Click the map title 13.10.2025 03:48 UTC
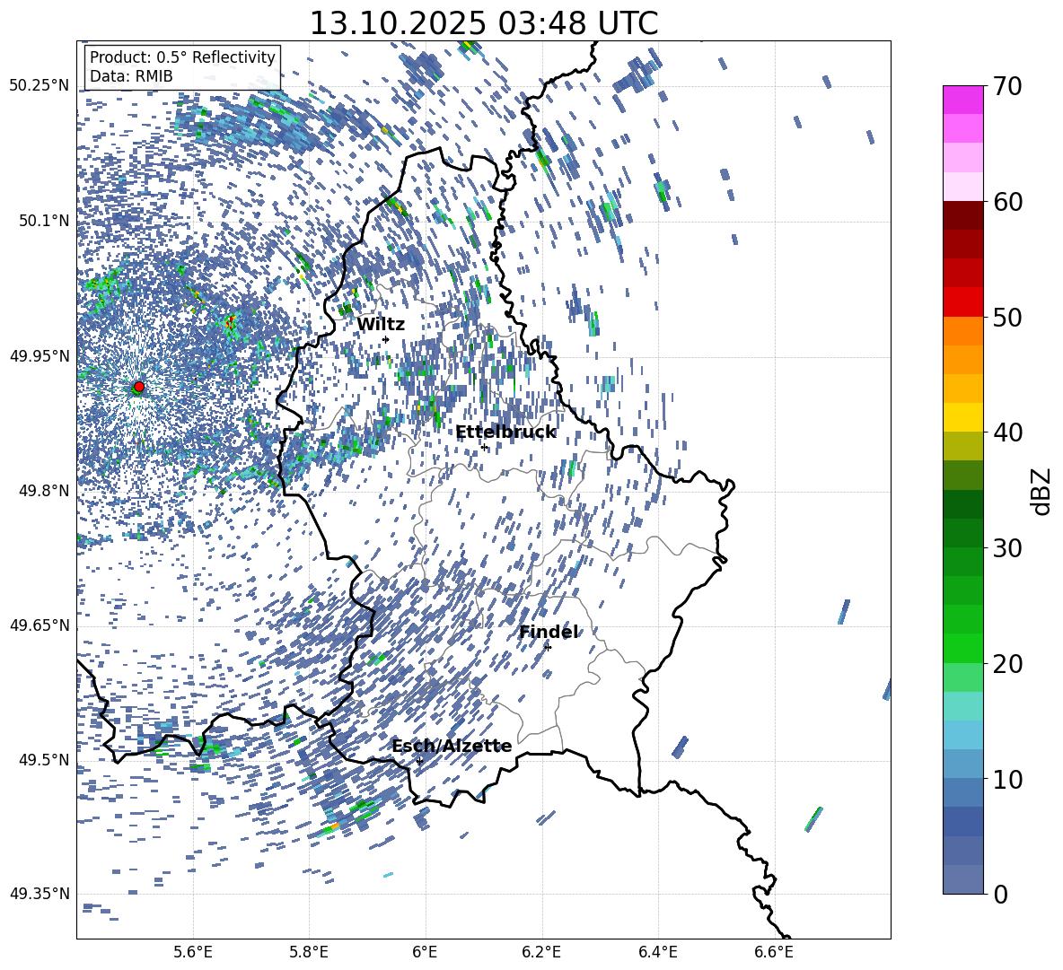The height and width of the screenshot is (970, 1063). pyautogui.click(x=483, y=23)
